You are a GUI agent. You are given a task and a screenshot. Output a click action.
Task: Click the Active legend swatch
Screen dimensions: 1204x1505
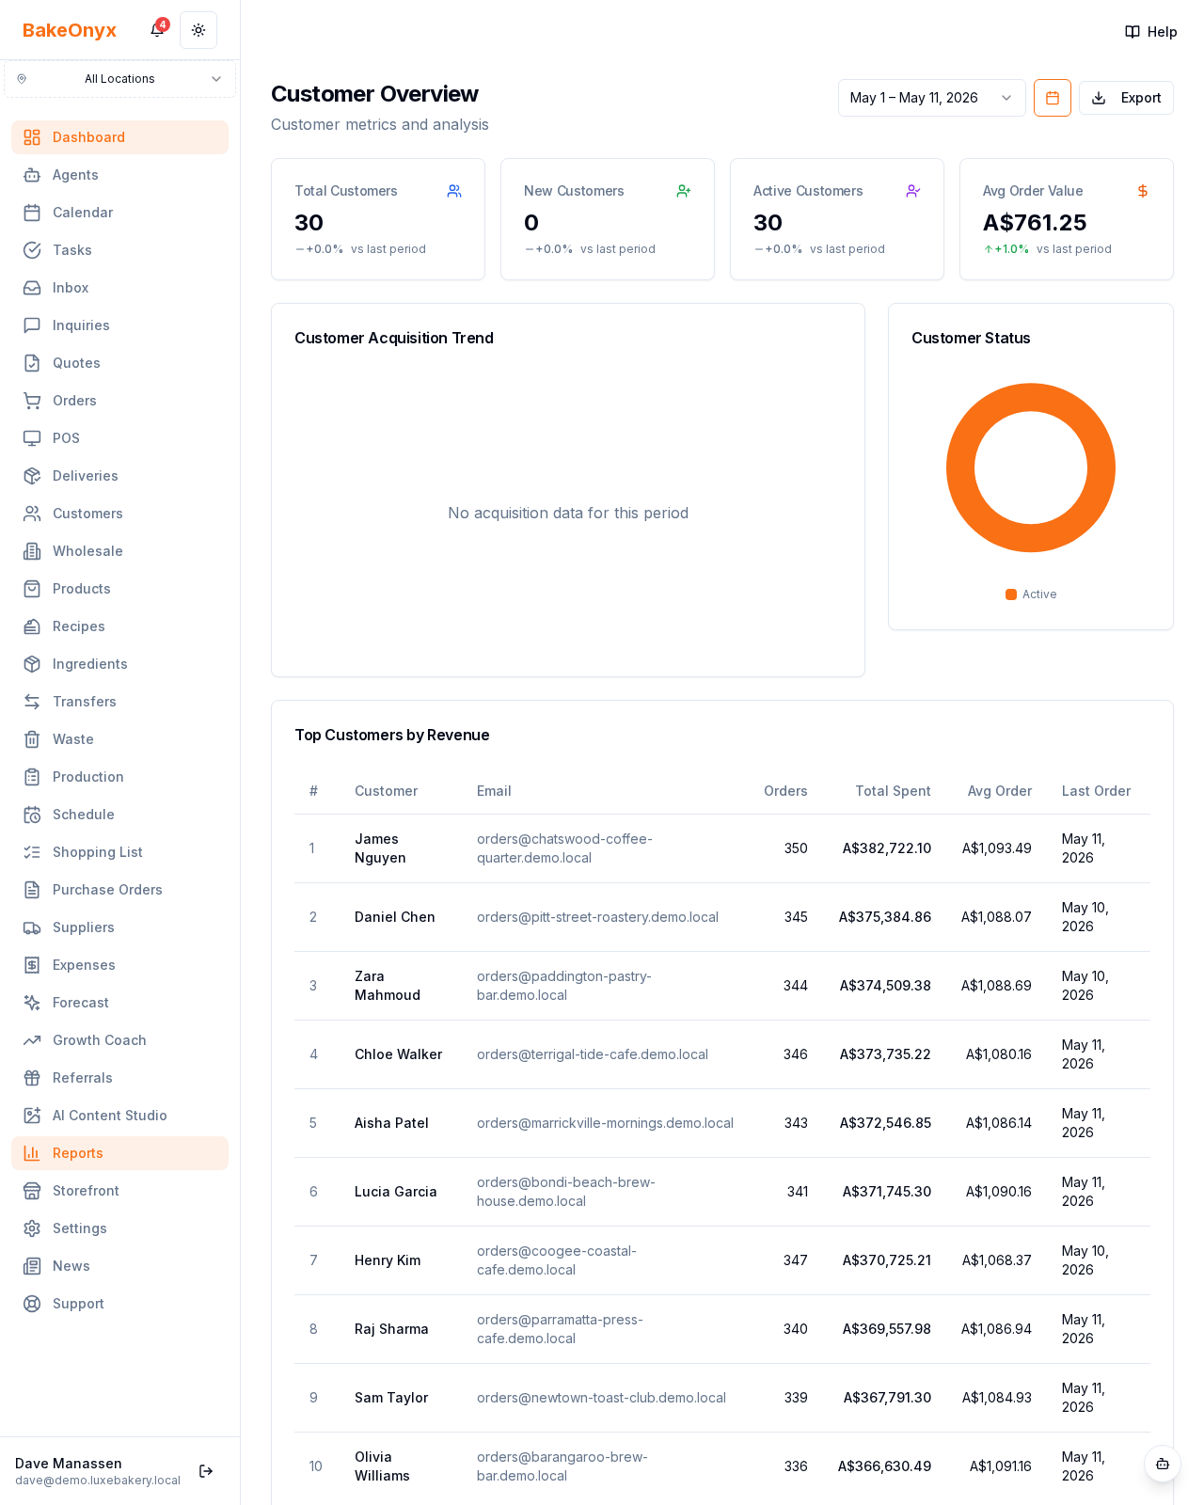1011,594
